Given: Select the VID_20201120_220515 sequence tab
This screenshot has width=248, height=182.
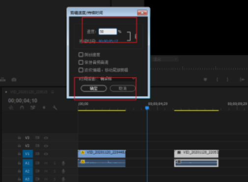Looking at the screenshot, I should [x=29, y=92].
